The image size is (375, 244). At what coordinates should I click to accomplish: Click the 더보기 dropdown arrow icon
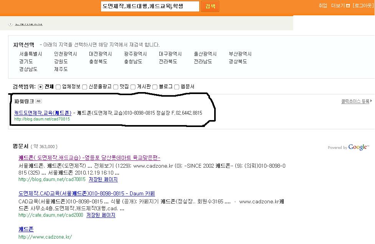pyautogui.click(x=348, y=6)
